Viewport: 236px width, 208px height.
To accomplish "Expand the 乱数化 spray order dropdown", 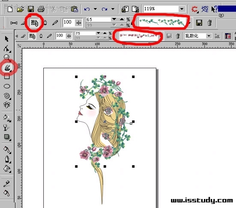I will [209, 36].
